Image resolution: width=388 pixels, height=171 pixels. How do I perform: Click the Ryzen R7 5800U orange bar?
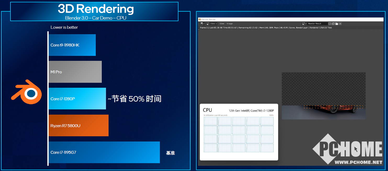(78, 125)
